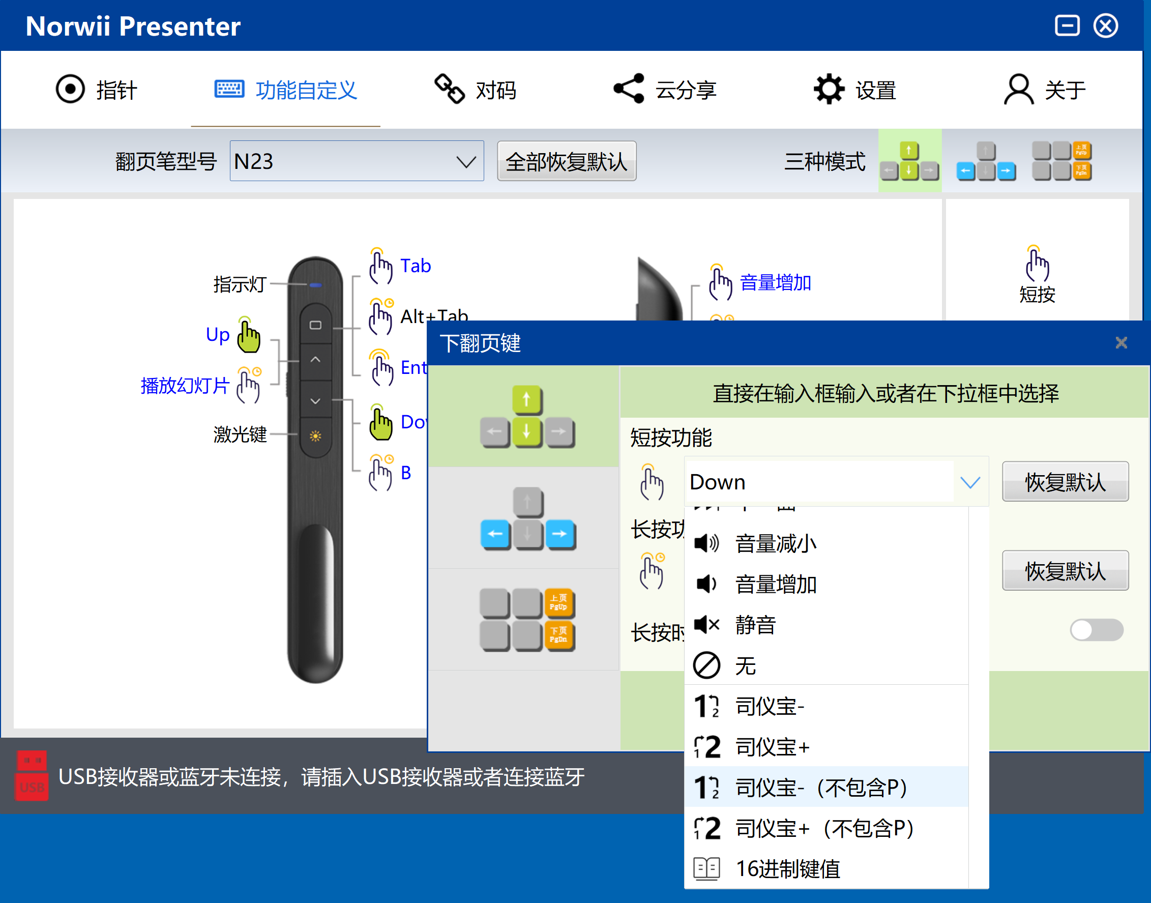
Task: Switch to the 功能自定义 tab
Action: 285,90
